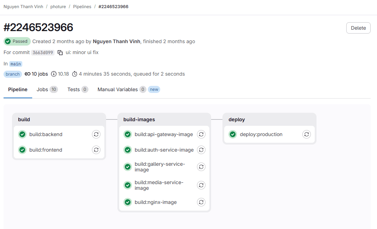Navigate to photure project breadcrumb
This screenshot has height=229, width=377.
pos(58,7)
